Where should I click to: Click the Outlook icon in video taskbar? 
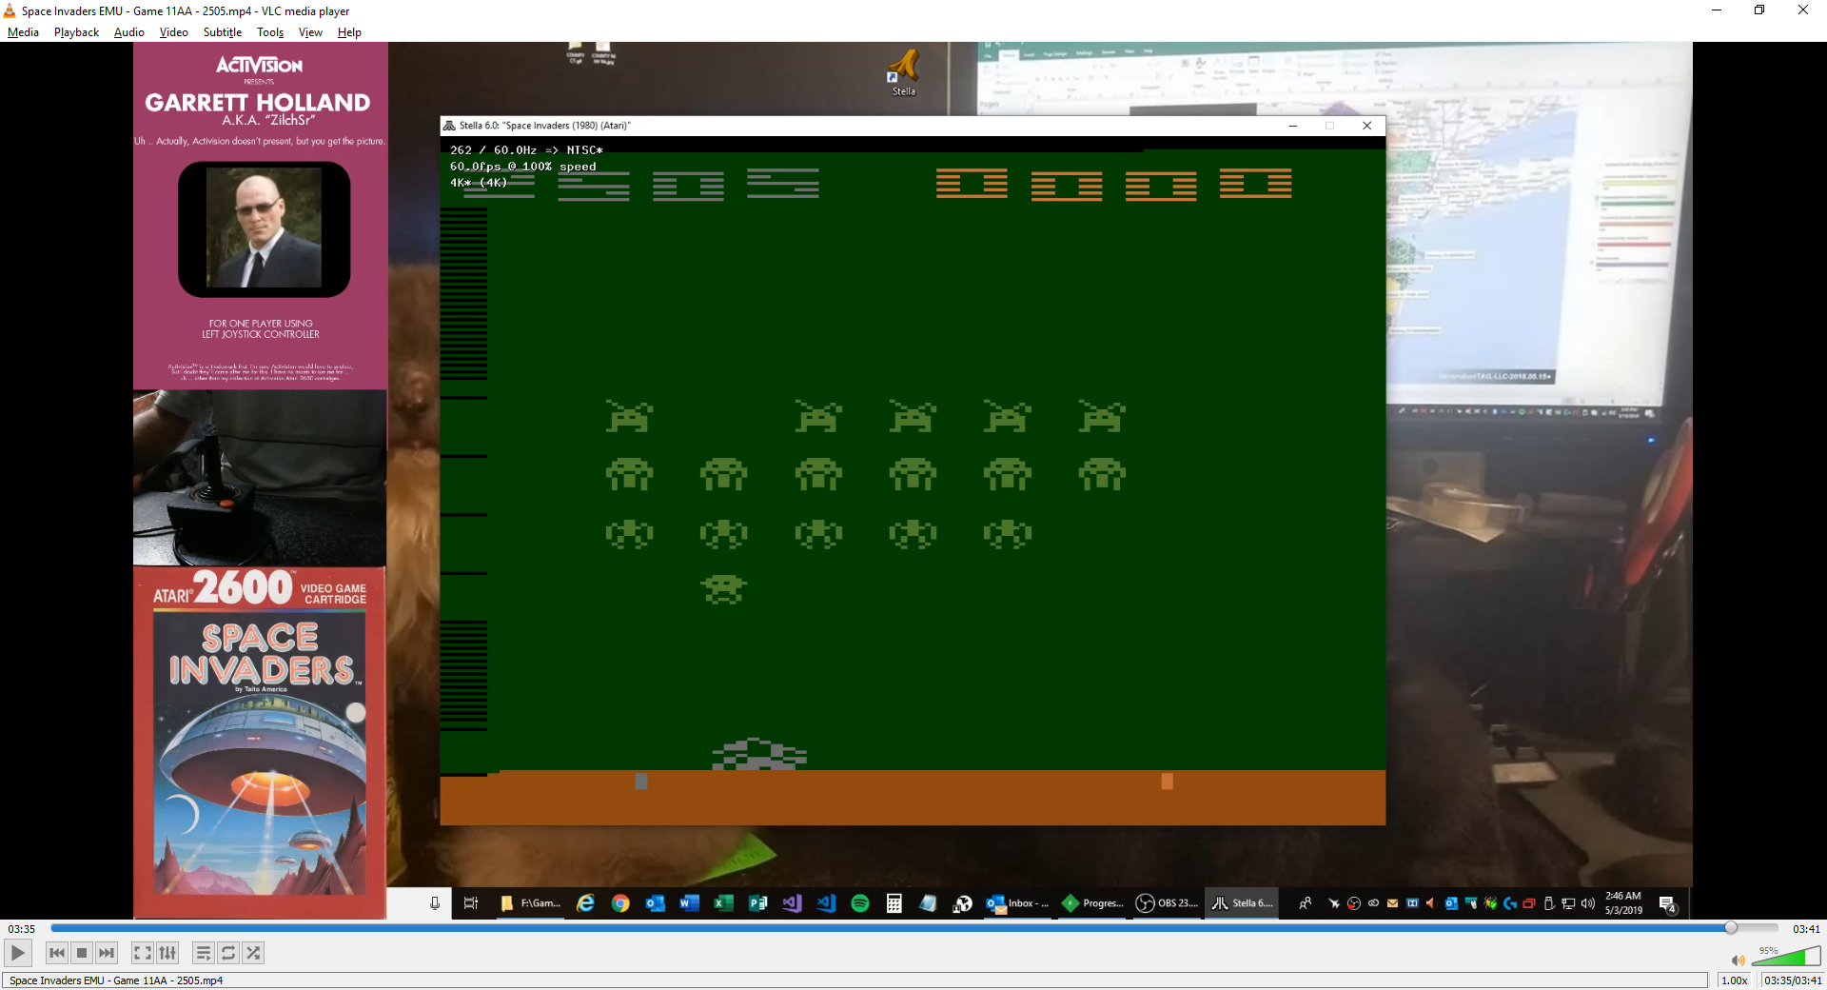point(655,903)
